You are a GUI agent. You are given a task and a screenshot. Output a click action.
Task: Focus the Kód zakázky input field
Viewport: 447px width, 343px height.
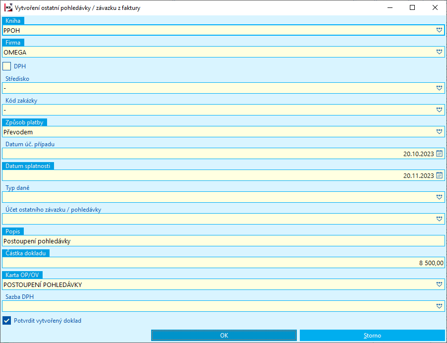[223, 110]
